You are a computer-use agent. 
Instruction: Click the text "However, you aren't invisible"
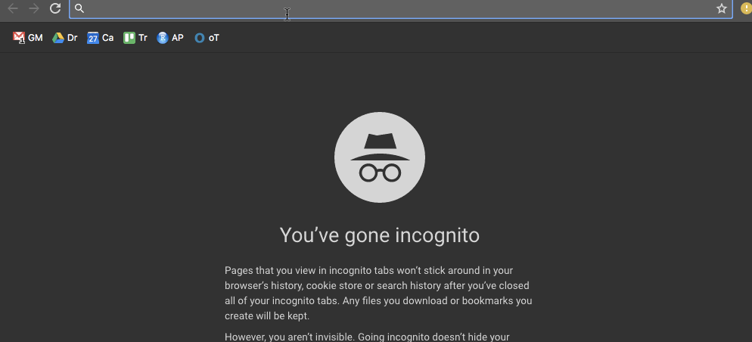click(x=289, y=337)
